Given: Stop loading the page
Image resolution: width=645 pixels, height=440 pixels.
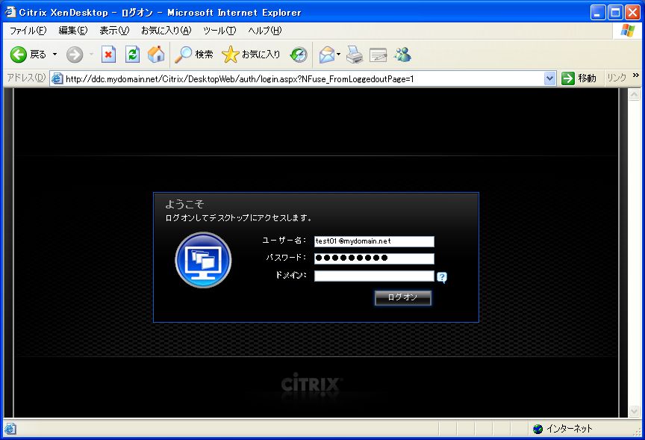Looking at the screenshot, I should coord(108,55).
